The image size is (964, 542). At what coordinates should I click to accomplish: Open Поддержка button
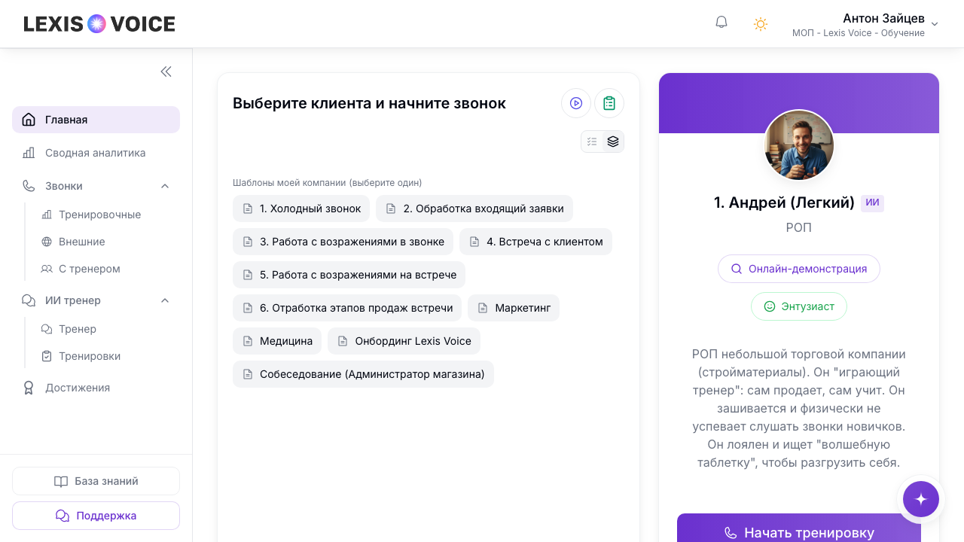click(x=96, y=516)
